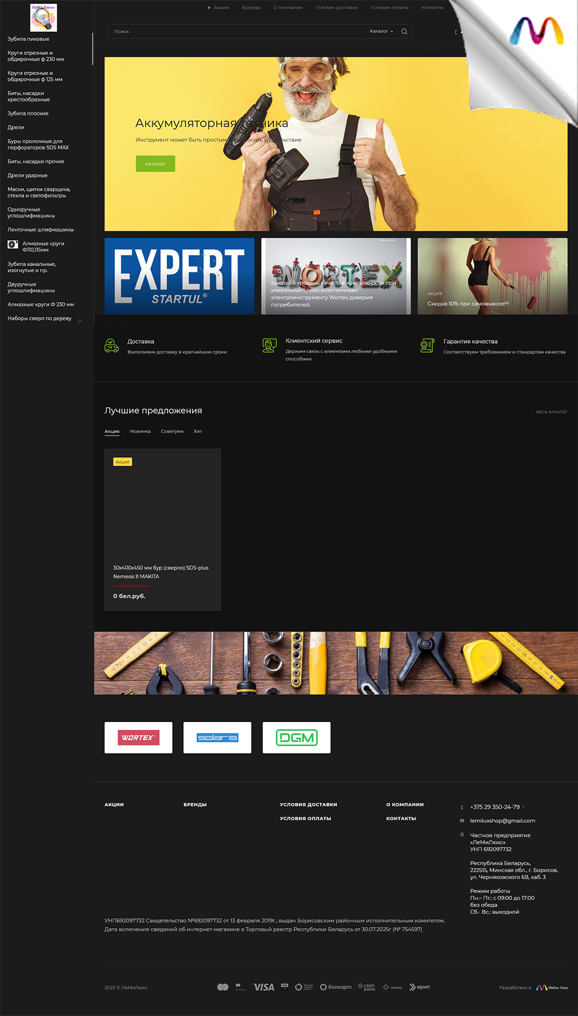Follow the ВЕСЬ КАТАЛОГ link
Image resolution: width=578 pixels, height=1016 pixels.
(551, 412)
